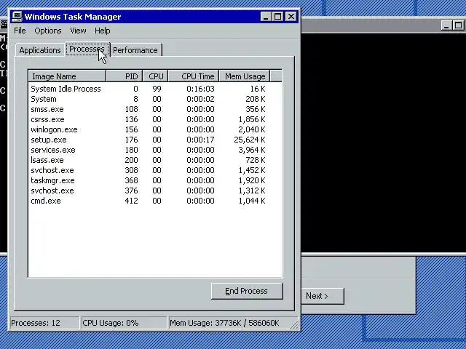This screenshot has width=466, height=349.
Task: Switch to the Applications tab
Action: (40, 50)
